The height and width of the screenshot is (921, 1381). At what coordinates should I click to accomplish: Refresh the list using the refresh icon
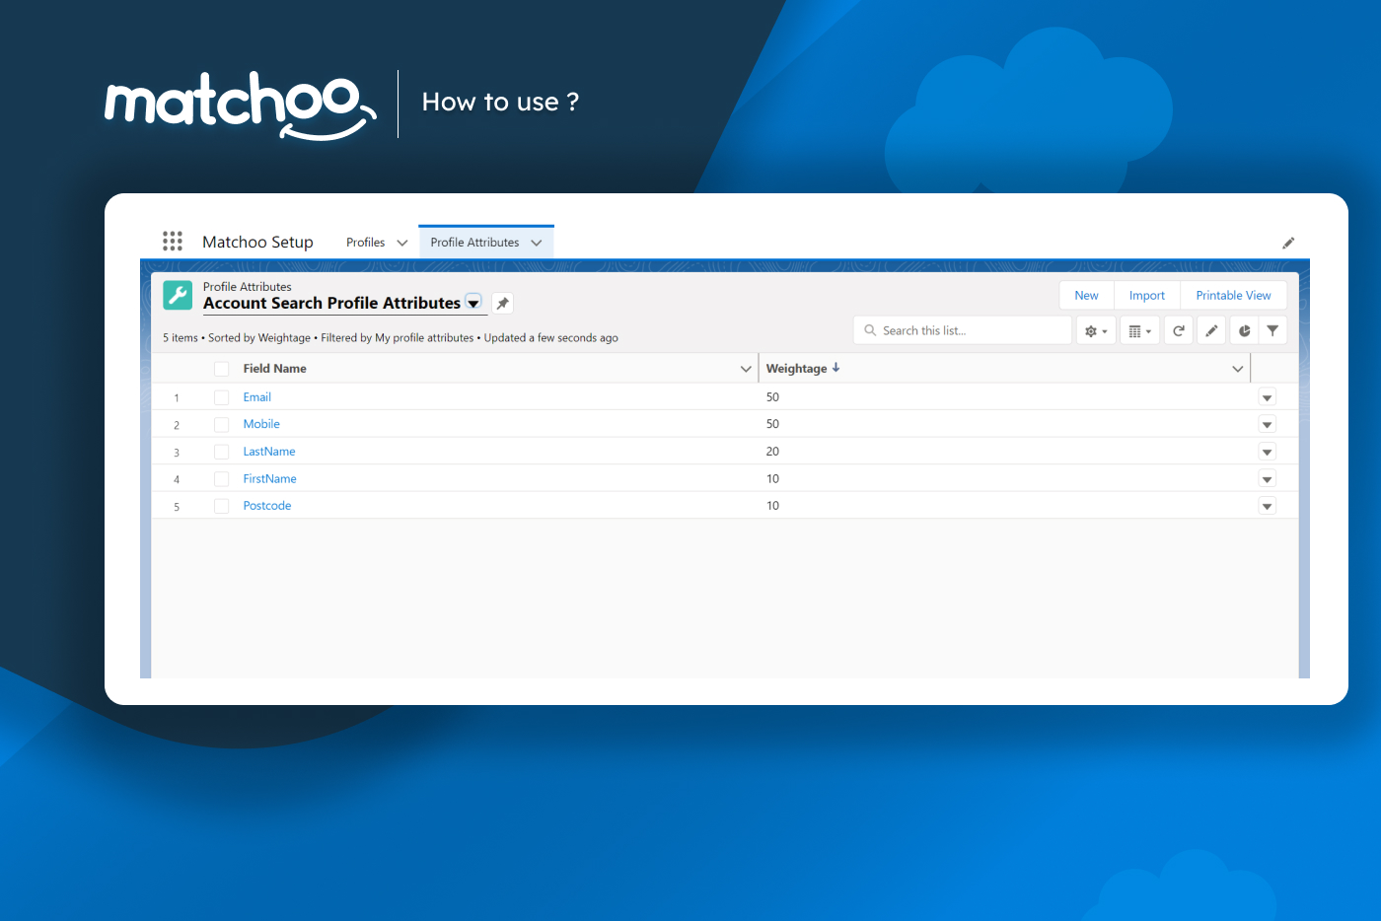1178,329
